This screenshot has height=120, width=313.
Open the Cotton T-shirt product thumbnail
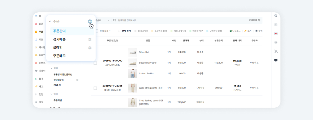[133, 74]
